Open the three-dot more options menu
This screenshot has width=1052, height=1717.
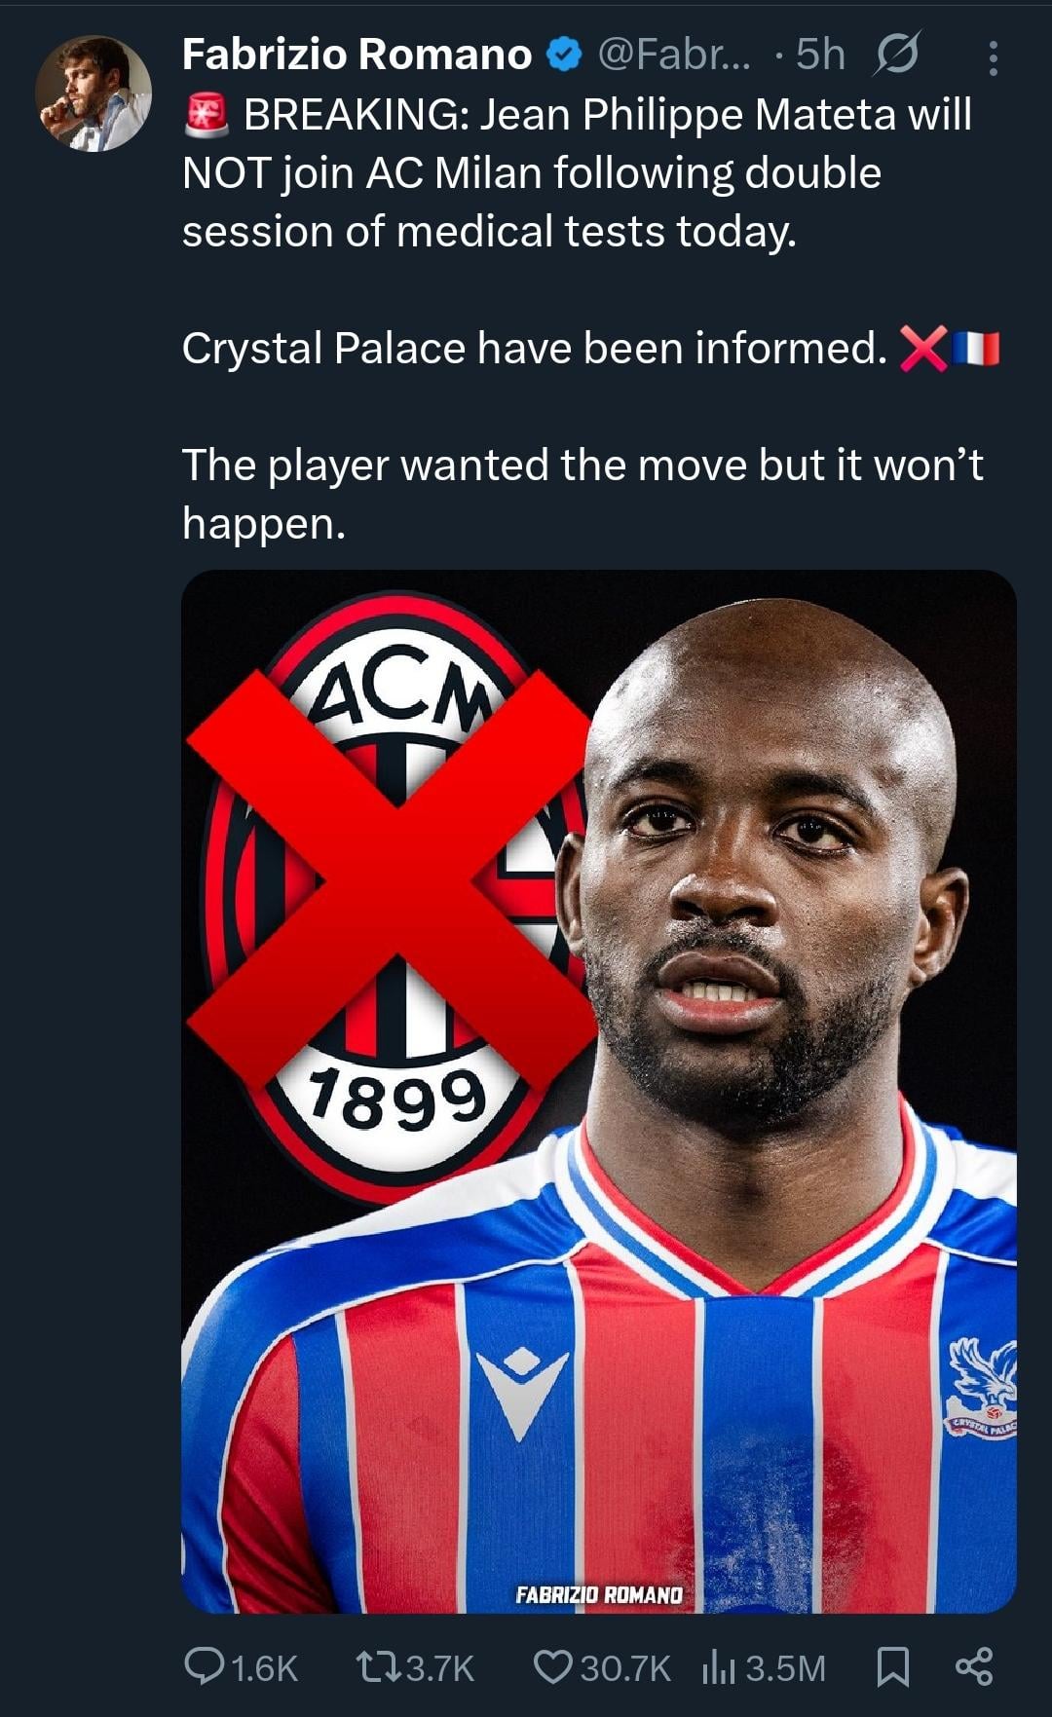tap(993, 58)
